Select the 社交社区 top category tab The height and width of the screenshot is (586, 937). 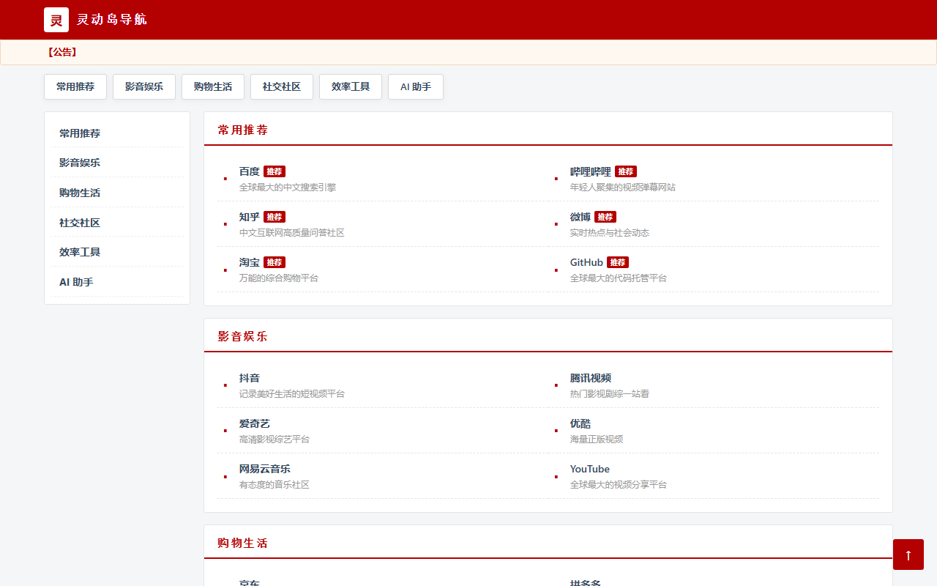tap(282, 86)
